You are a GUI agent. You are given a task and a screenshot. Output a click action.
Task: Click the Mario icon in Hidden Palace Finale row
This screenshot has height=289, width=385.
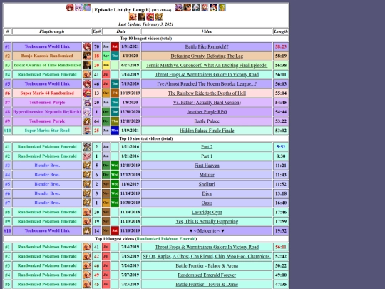(x=87, y=131)
